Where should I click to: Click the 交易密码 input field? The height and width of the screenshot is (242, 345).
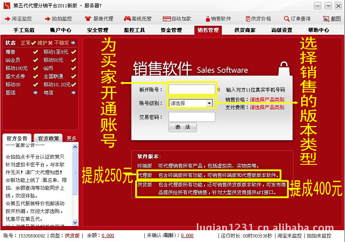pyautogui.click(x=192, y=117)
